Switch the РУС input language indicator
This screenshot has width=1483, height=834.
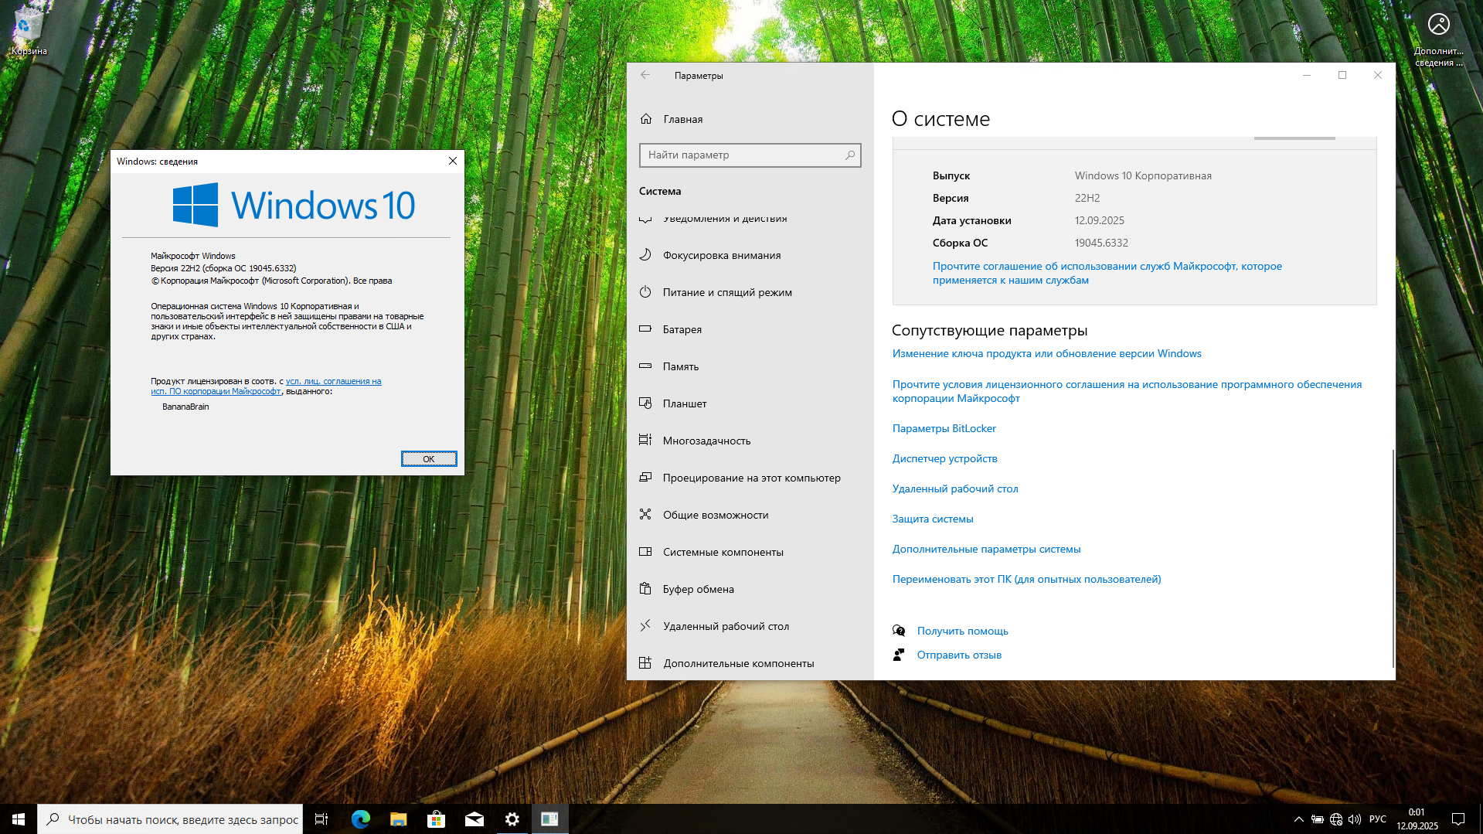[x=1377, y=819]
